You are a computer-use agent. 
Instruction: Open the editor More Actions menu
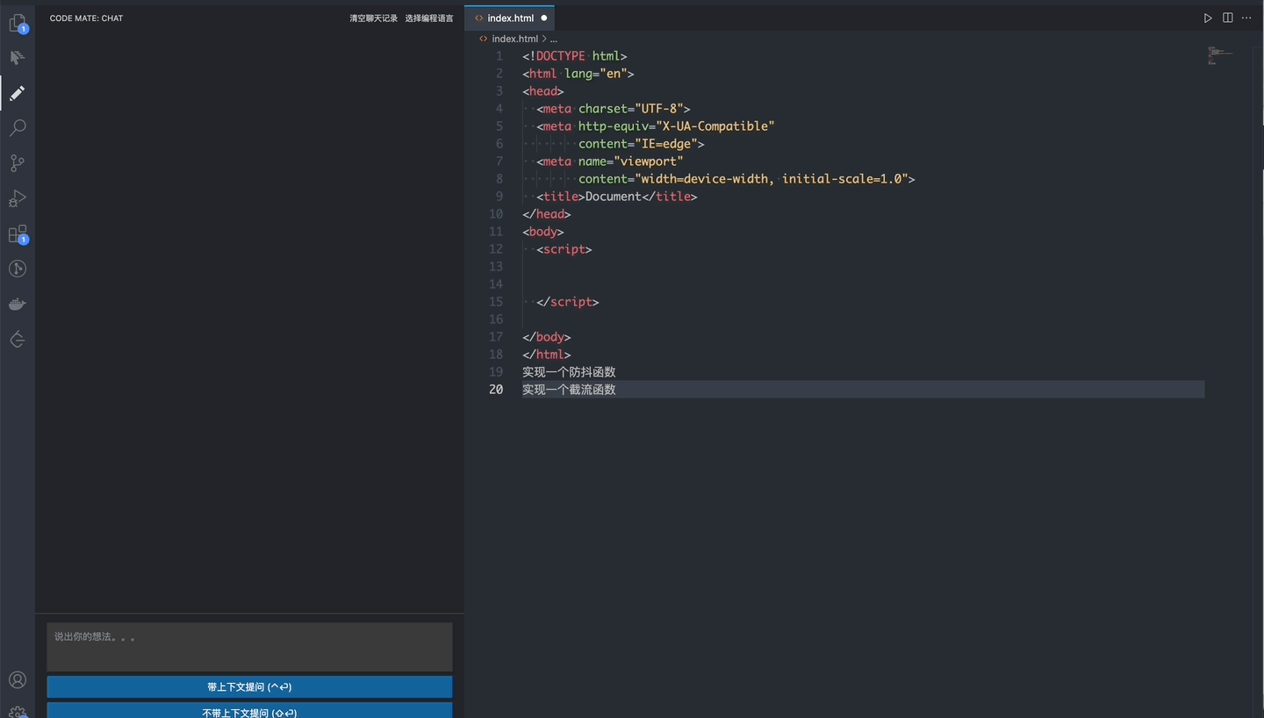click(1246, 18)
